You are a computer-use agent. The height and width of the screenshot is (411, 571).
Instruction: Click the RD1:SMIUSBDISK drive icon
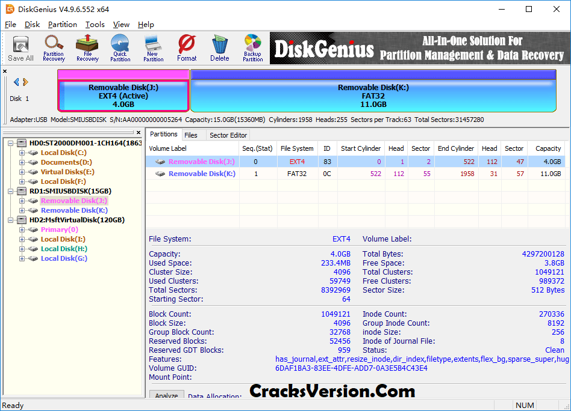22,191
